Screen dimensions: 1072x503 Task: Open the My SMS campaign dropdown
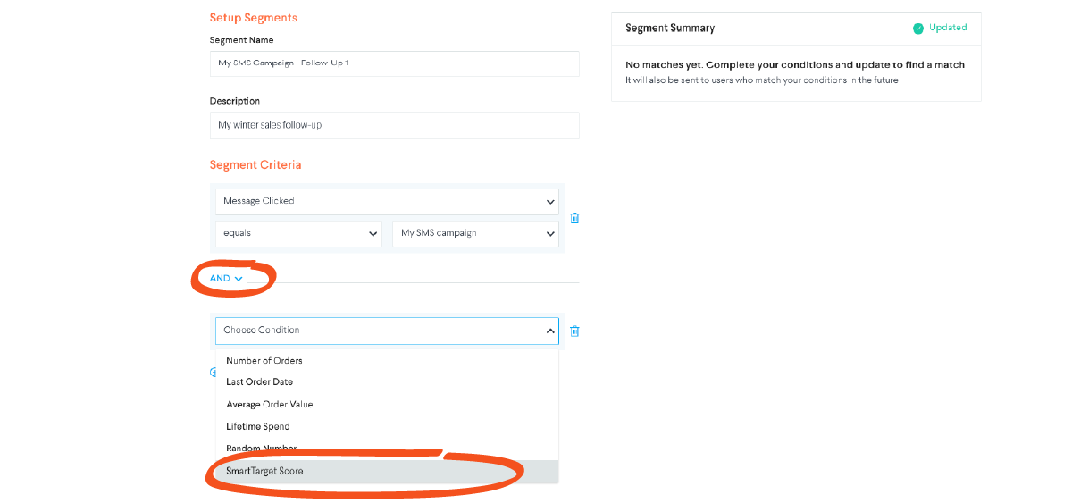point(475,233)
